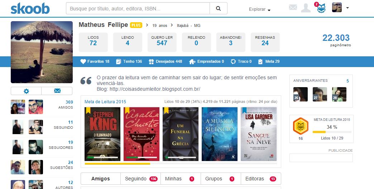The width and height of the screenshot is (374, 189).
Task: Open the O Iluminado book cover
Action: coord(102,134)
